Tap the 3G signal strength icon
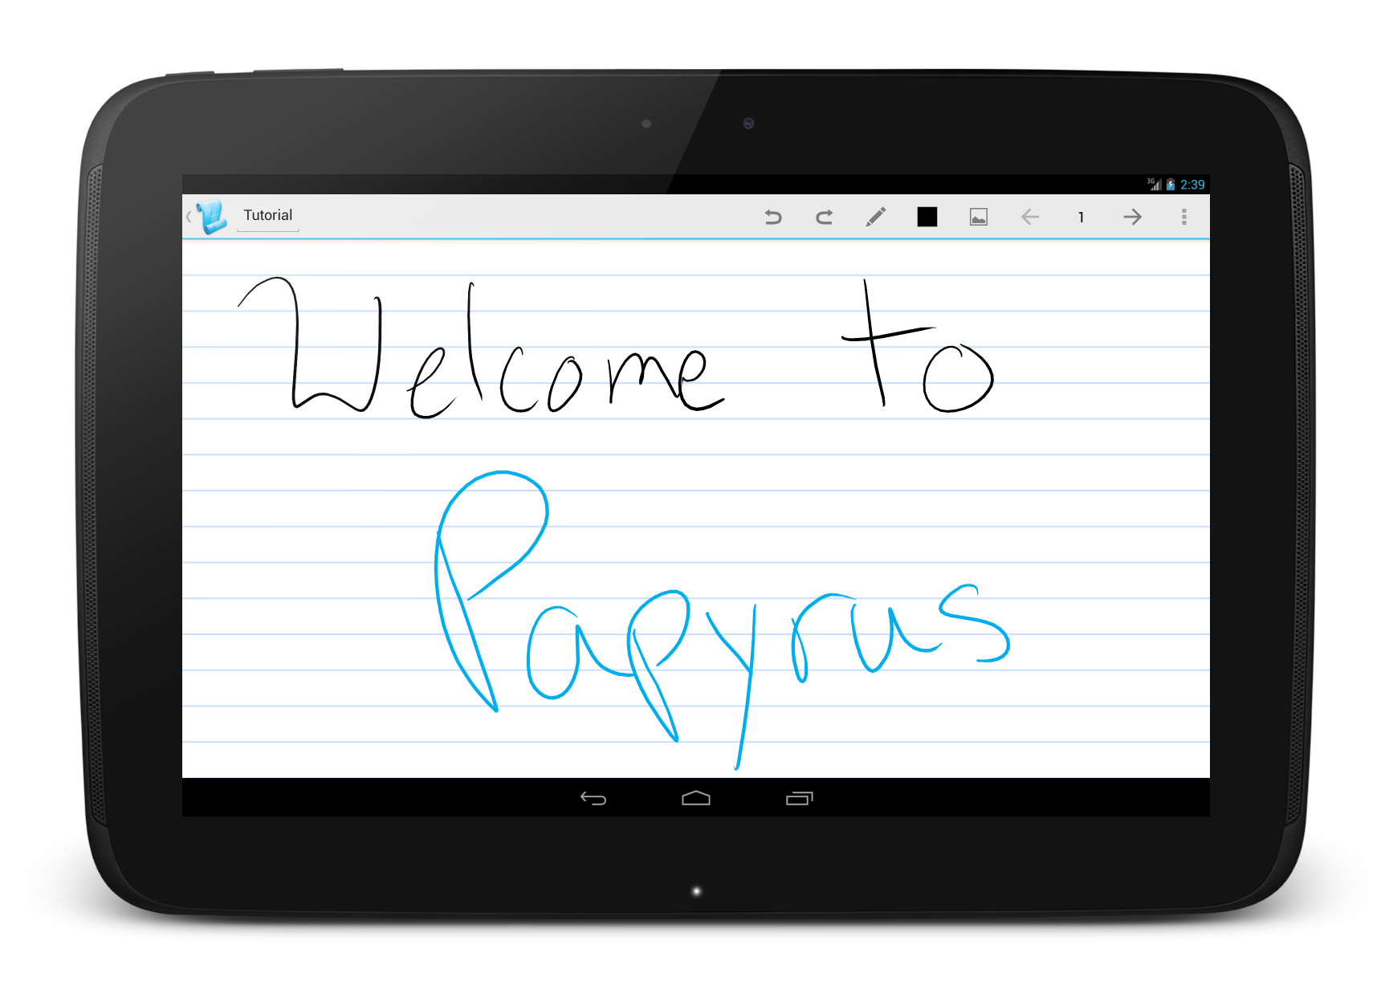 pos(1155,185)
